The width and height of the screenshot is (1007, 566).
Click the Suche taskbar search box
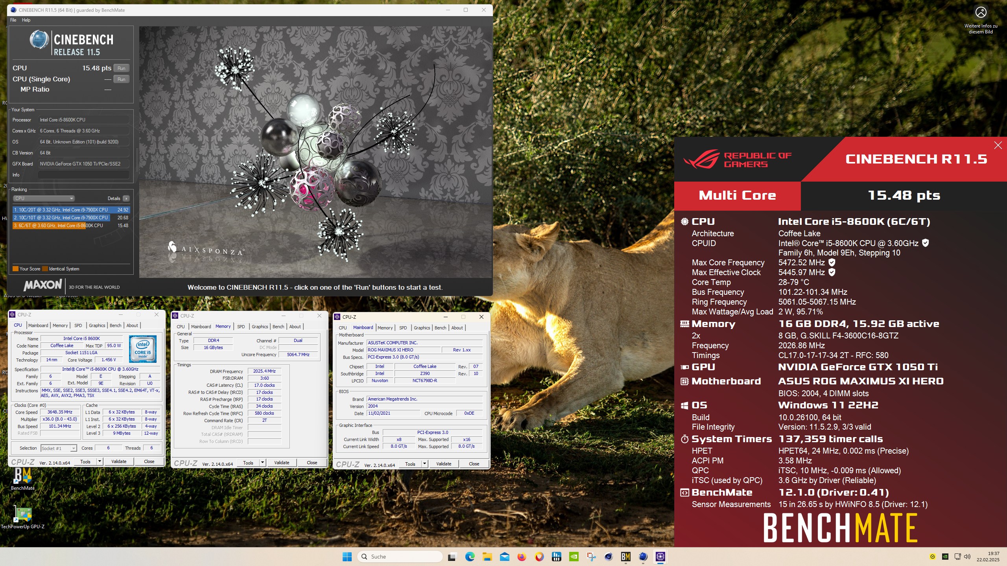coord(400,557)
